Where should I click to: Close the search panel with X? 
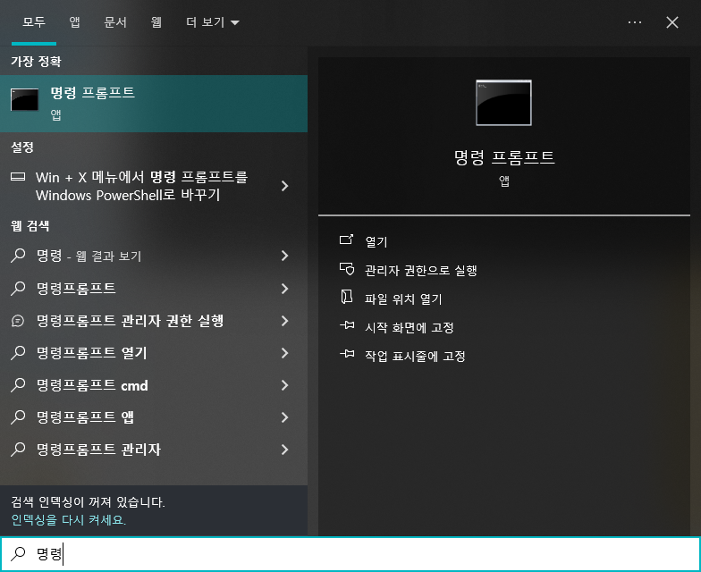[x=672, y=22]
